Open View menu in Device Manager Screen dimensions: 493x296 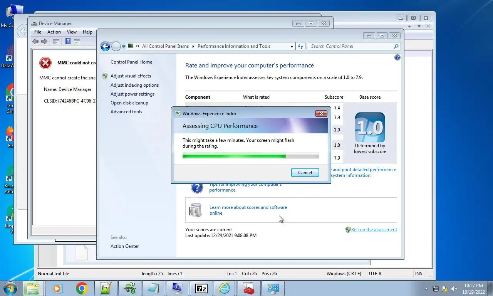tap(72, 32)
